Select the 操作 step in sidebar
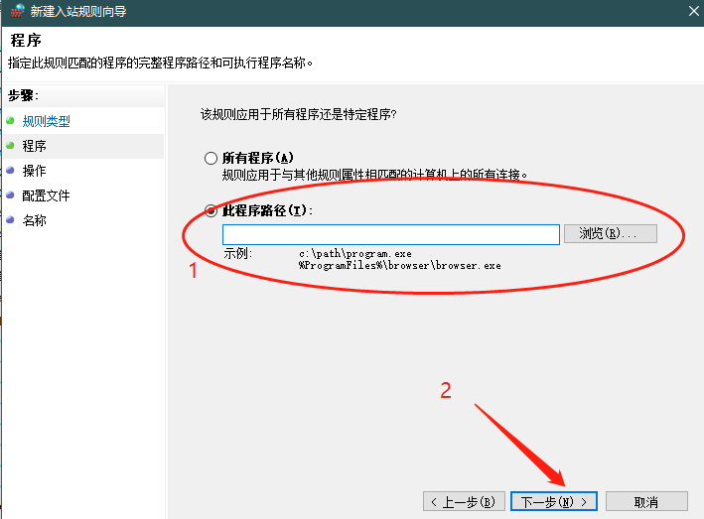 pyautogui.click(x=34, y=171)
